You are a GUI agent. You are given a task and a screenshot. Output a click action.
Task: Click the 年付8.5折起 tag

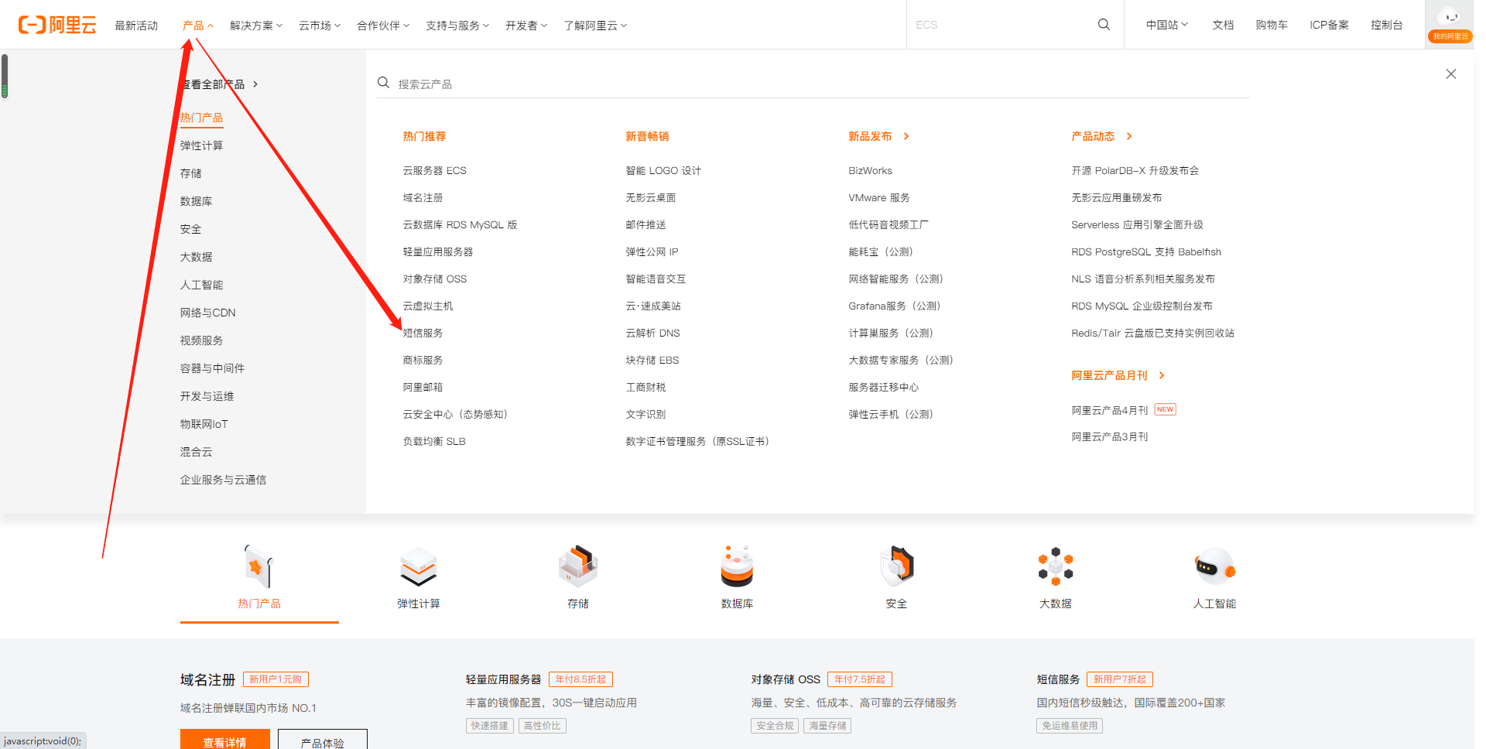point(580,679)
